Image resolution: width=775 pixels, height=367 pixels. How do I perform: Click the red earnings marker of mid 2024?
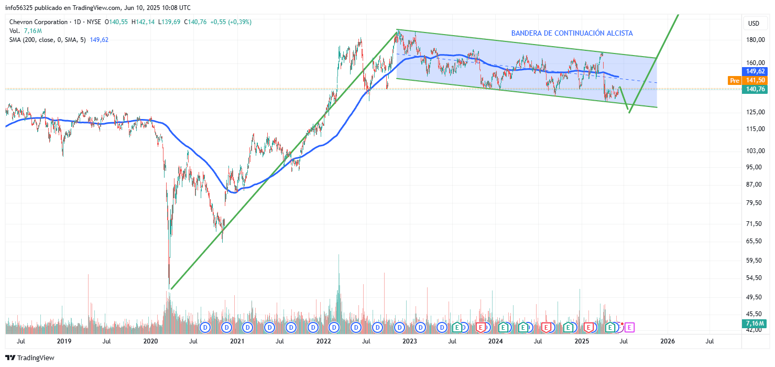click(x=546, y=327)
